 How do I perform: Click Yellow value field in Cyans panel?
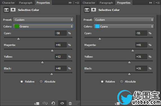tap(141, 56)
